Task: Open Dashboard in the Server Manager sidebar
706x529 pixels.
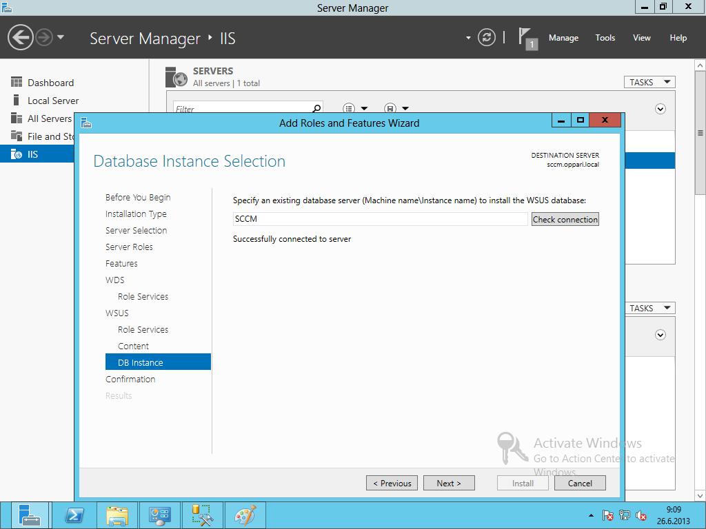Action: click(x=50, y=83)
